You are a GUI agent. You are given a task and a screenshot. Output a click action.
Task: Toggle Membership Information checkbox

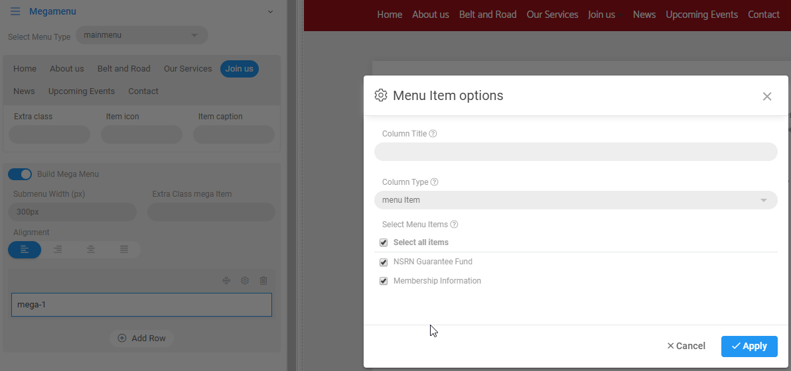click(384, 282)
